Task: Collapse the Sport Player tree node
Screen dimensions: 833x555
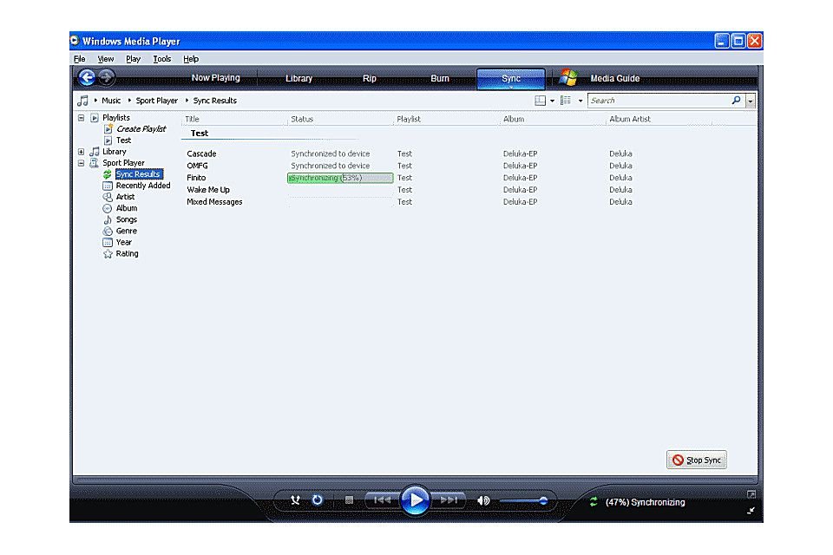Action: pyautogui.click(x=81, y=163)
